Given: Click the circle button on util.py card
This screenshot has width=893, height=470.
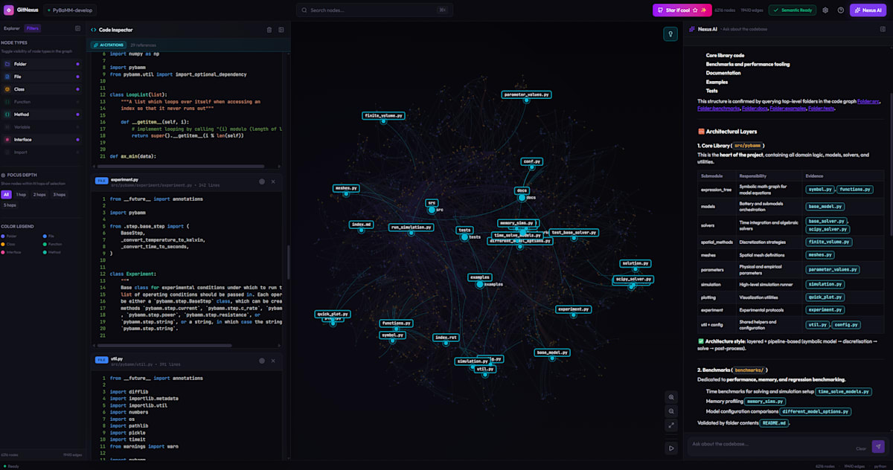Looking at the screenshot, I should (x=261, y=361).
